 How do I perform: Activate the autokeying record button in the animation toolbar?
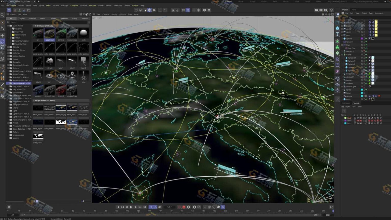184,207
